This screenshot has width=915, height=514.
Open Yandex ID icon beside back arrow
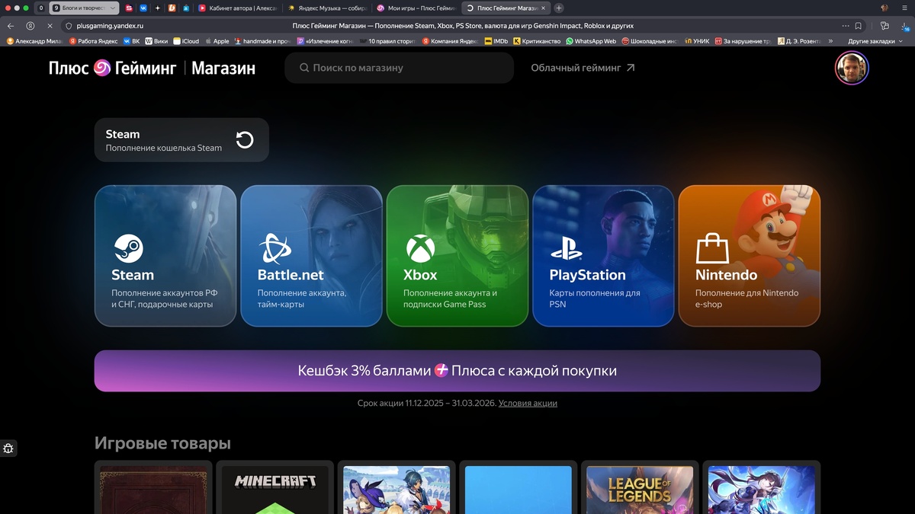coord(30,25)
